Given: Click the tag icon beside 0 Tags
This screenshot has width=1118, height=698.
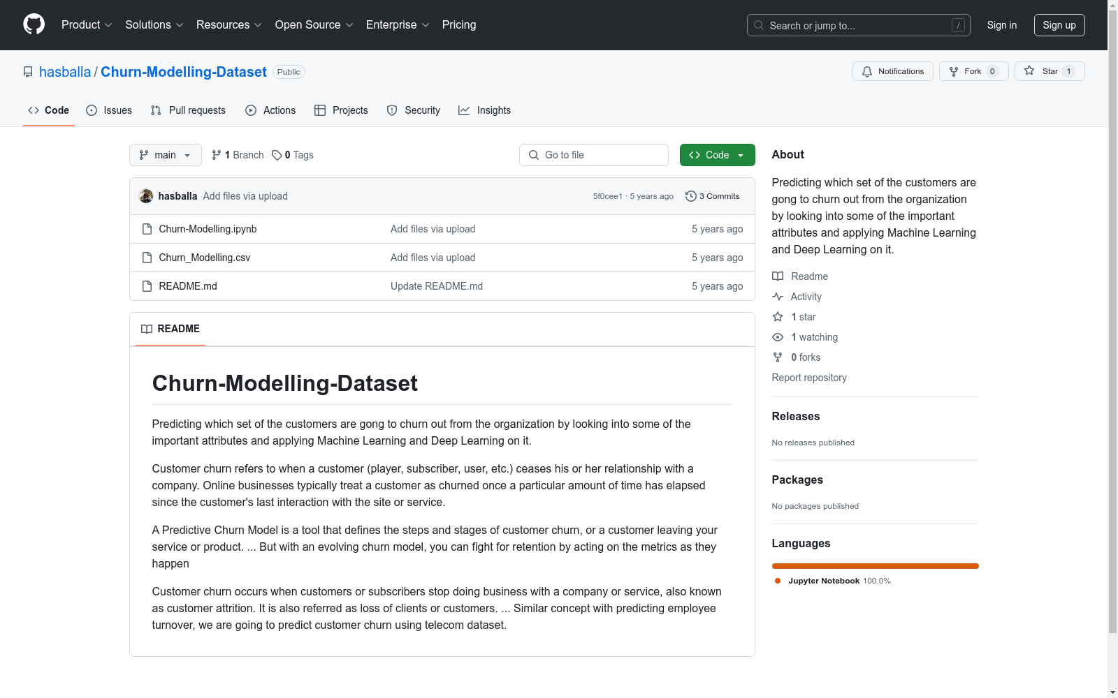Looking at the screenshot, I should (x=277, y=155).
